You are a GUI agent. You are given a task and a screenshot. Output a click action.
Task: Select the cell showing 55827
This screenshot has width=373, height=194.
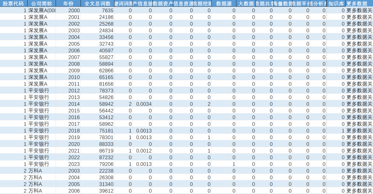click(97, 57)
